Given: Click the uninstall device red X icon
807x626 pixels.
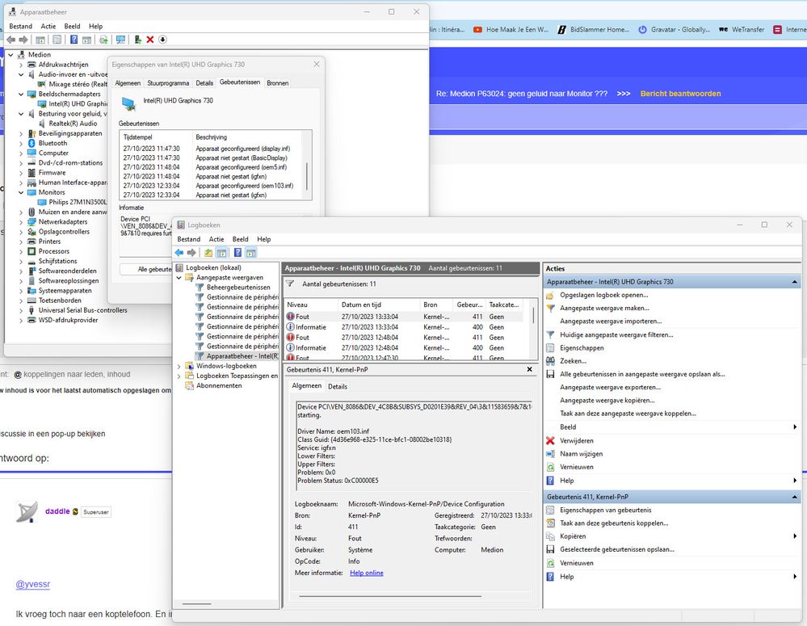Looking at the screenshot, I should pyautogui.click(x=150, y=39).
